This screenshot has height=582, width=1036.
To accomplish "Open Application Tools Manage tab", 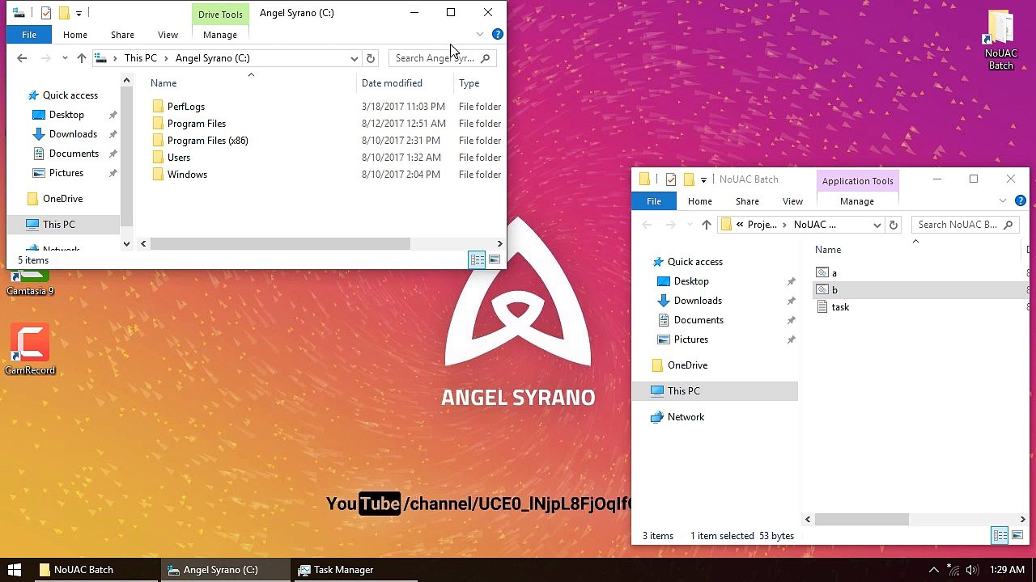I will tap(856, 201).
